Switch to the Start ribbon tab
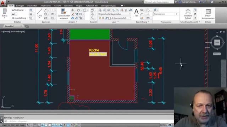The height and width of the screenshot is (127, 227). 11,6
